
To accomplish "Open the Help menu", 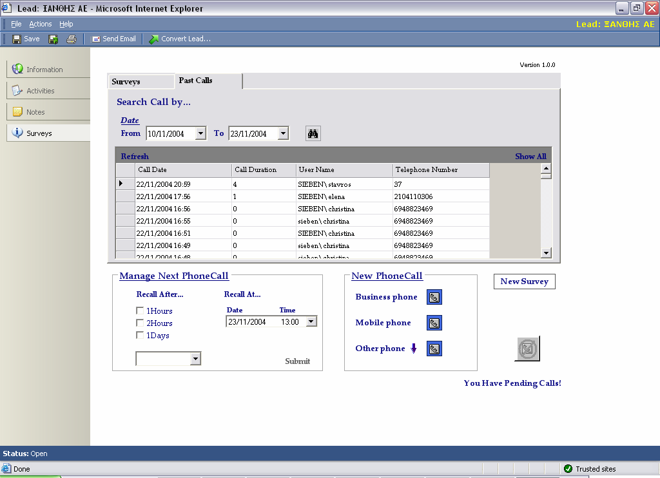I will coord(66,24).
